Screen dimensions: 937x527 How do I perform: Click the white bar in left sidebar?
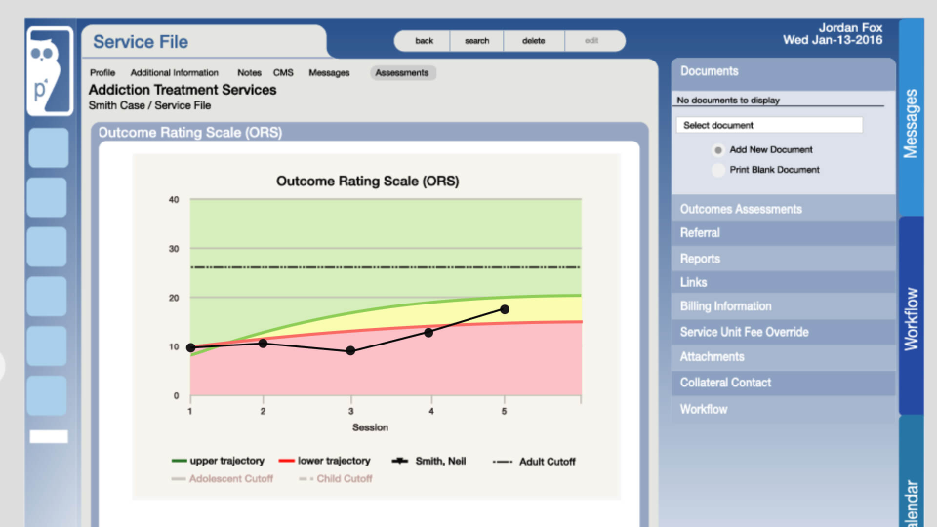coord(49,437)
